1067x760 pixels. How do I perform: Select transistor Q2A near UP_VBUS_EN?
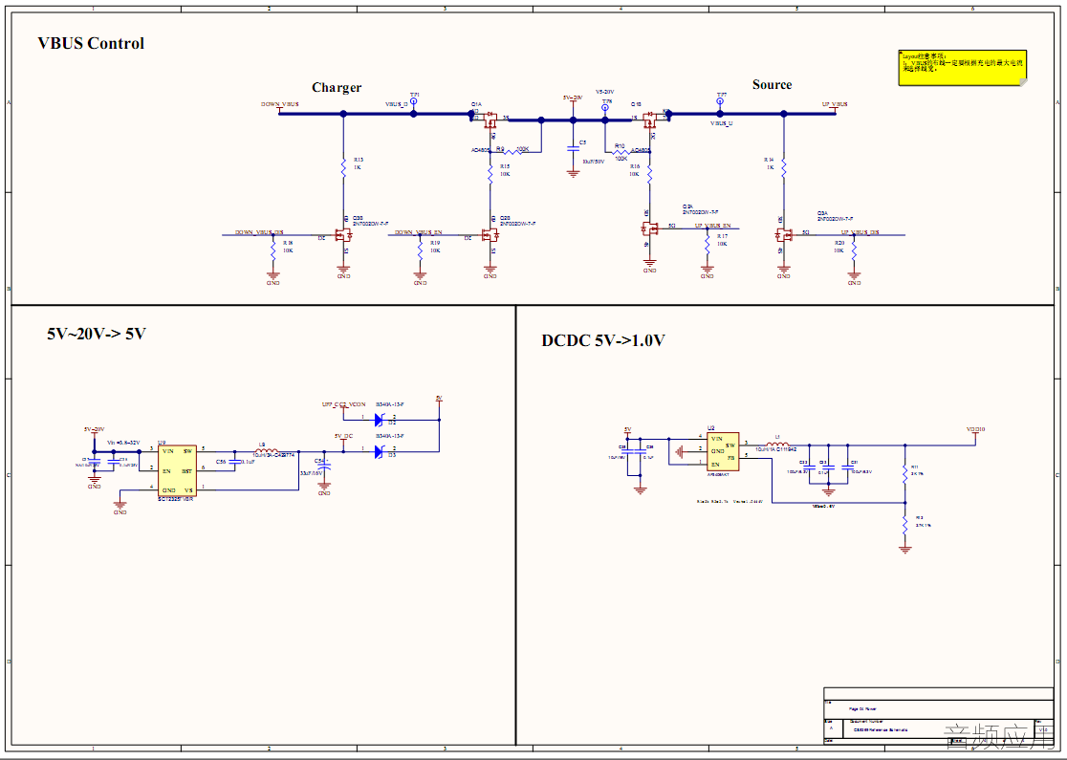tap(650, 228)
